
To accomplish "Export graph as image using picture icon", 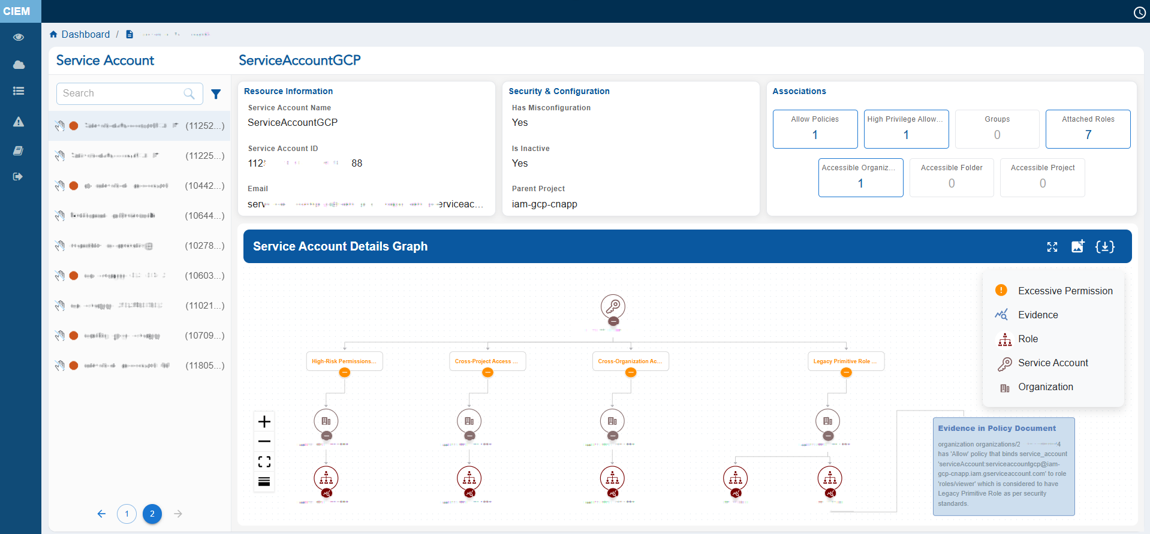I will [x=1077, y=246].
